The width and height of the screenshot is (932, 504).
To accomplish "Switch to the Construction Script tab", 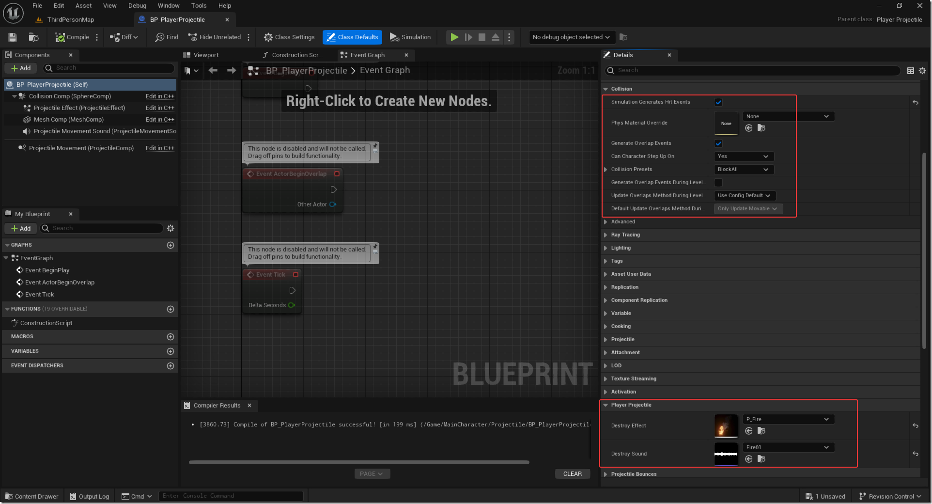I will pyautogui.click(x=296, y=55).
